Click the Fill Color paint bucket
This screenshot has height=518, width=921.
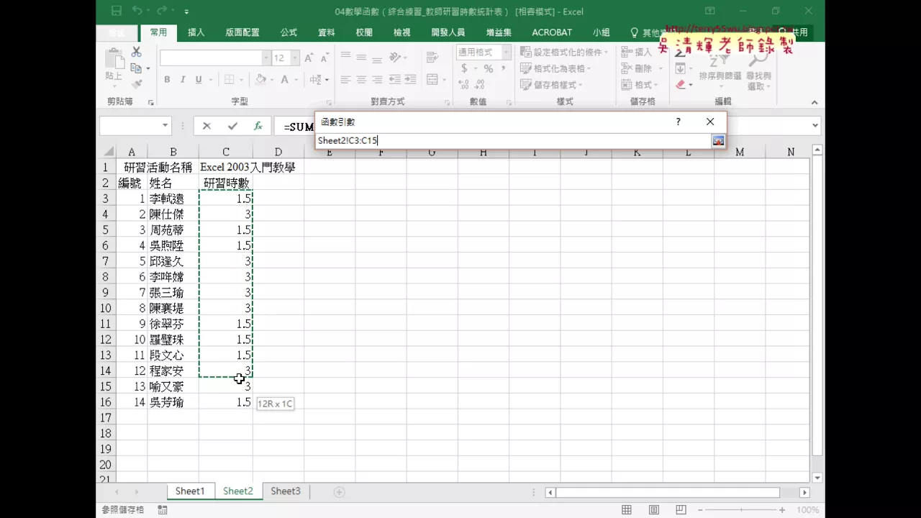pyautogui.click(x=260, y=80)
